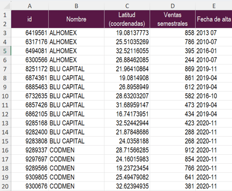This screenshot has width=232, height=191.
Task: Select cell containing id 6419561
Action: [30, 33]
